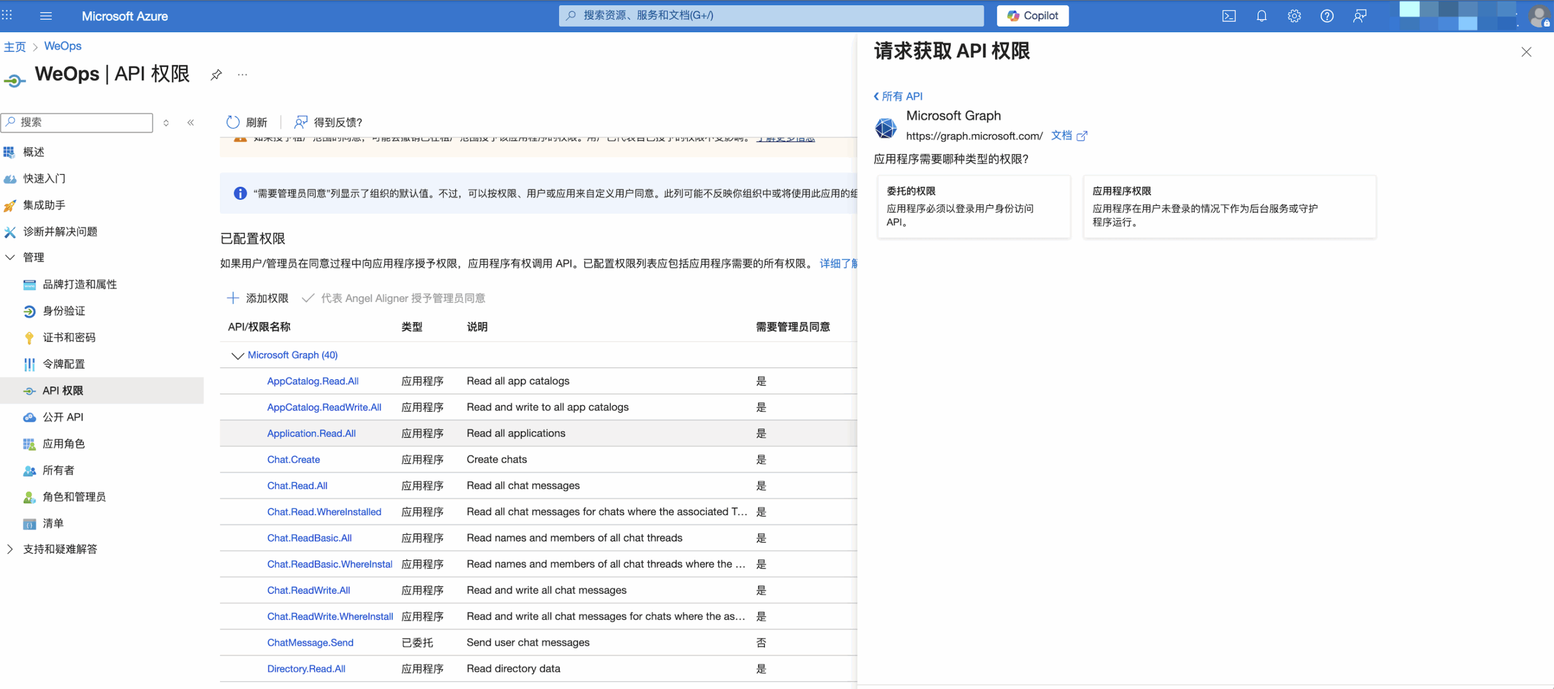Open the more options ellipsis beside title
The image size is (1554, 689).
click(243, 75)
